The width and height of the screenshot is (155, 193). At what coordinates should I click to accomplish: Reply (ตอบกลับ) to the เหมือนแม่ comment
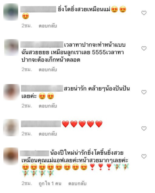48,26
